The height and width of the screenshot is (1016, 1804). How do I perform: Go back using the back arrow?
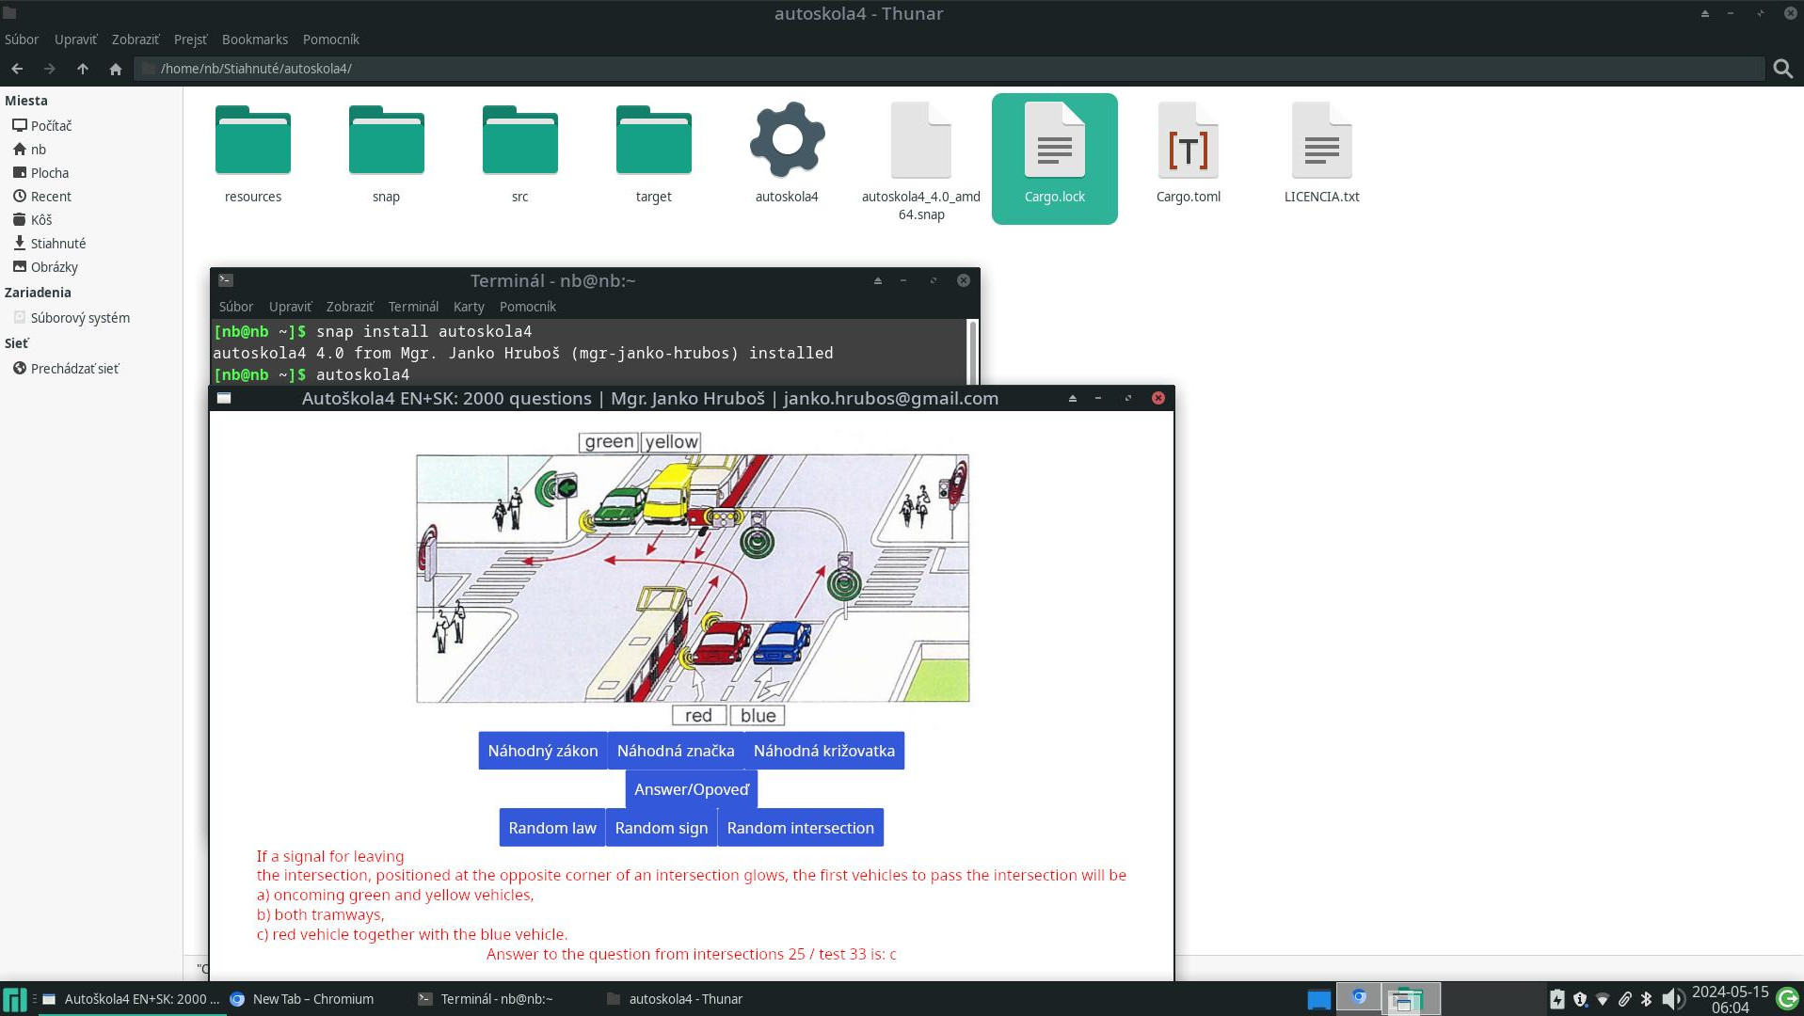pyautogui.click(x=17, y=69)
